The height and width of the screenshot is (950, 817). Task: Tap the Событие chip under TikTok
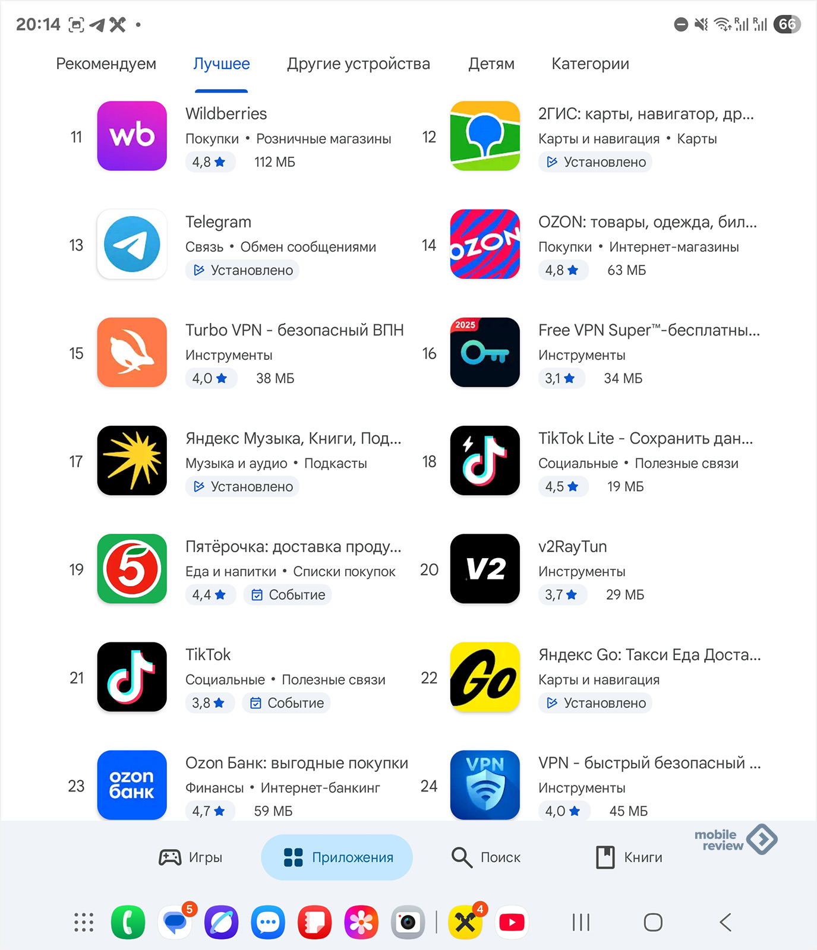pyautogui.click(x=287, y=703)
